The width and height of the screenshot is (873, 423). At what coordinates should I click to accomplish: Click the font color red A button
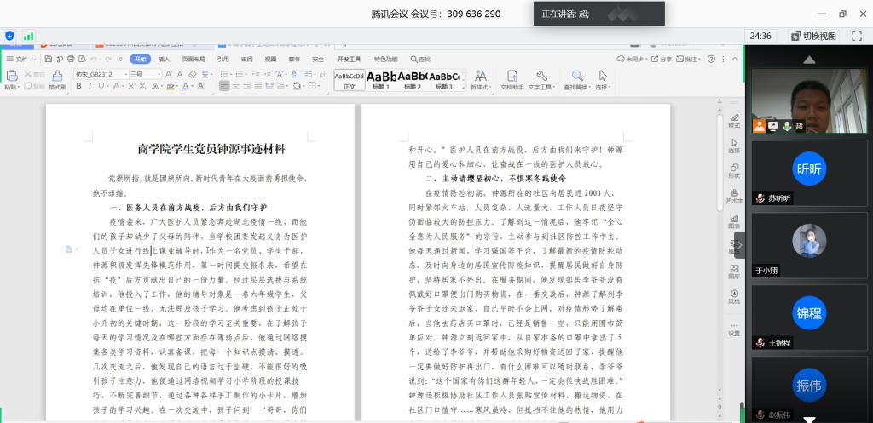tap(186, 86)
